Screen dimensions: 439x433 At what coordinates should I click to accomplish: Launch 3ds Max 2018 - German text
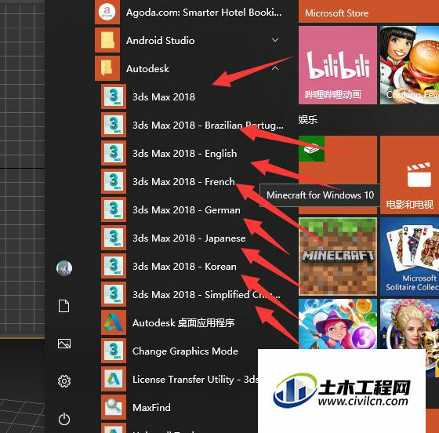(x=187, y=209)
